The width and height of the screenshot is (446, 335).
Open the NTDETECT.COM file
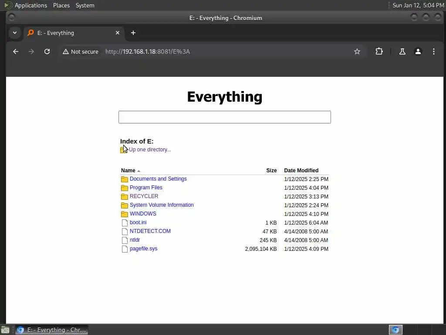pos(150,231)
